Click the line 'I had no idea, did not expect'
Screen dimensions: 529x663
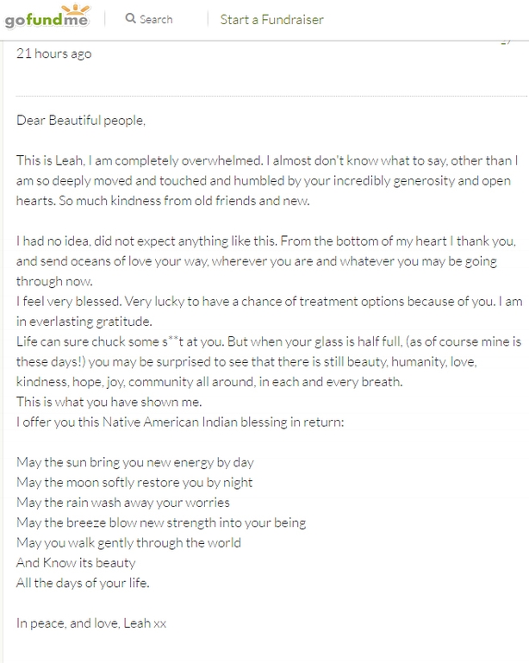click(266, 241)
